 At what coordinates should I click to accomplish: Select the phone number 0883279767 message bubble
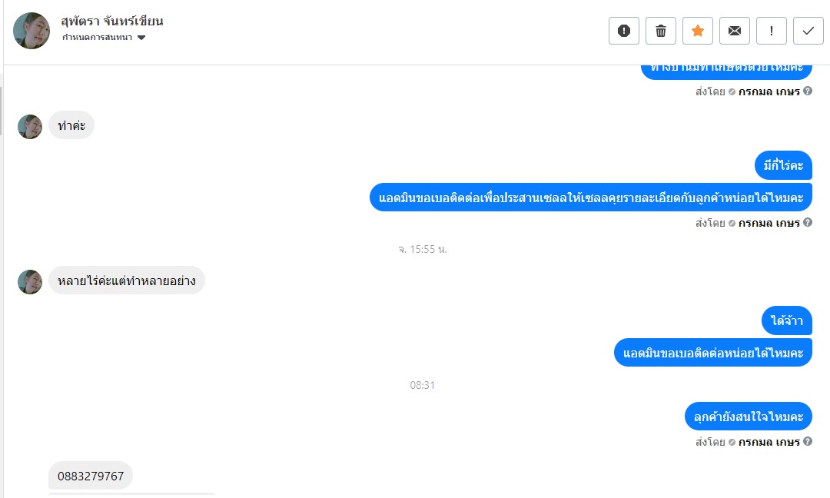(91, 476)
